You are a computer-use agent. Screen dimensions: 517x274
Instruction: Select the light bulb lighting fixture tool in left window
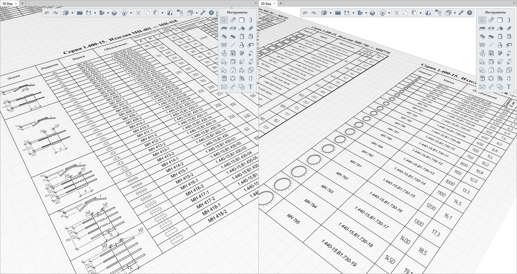233,70
